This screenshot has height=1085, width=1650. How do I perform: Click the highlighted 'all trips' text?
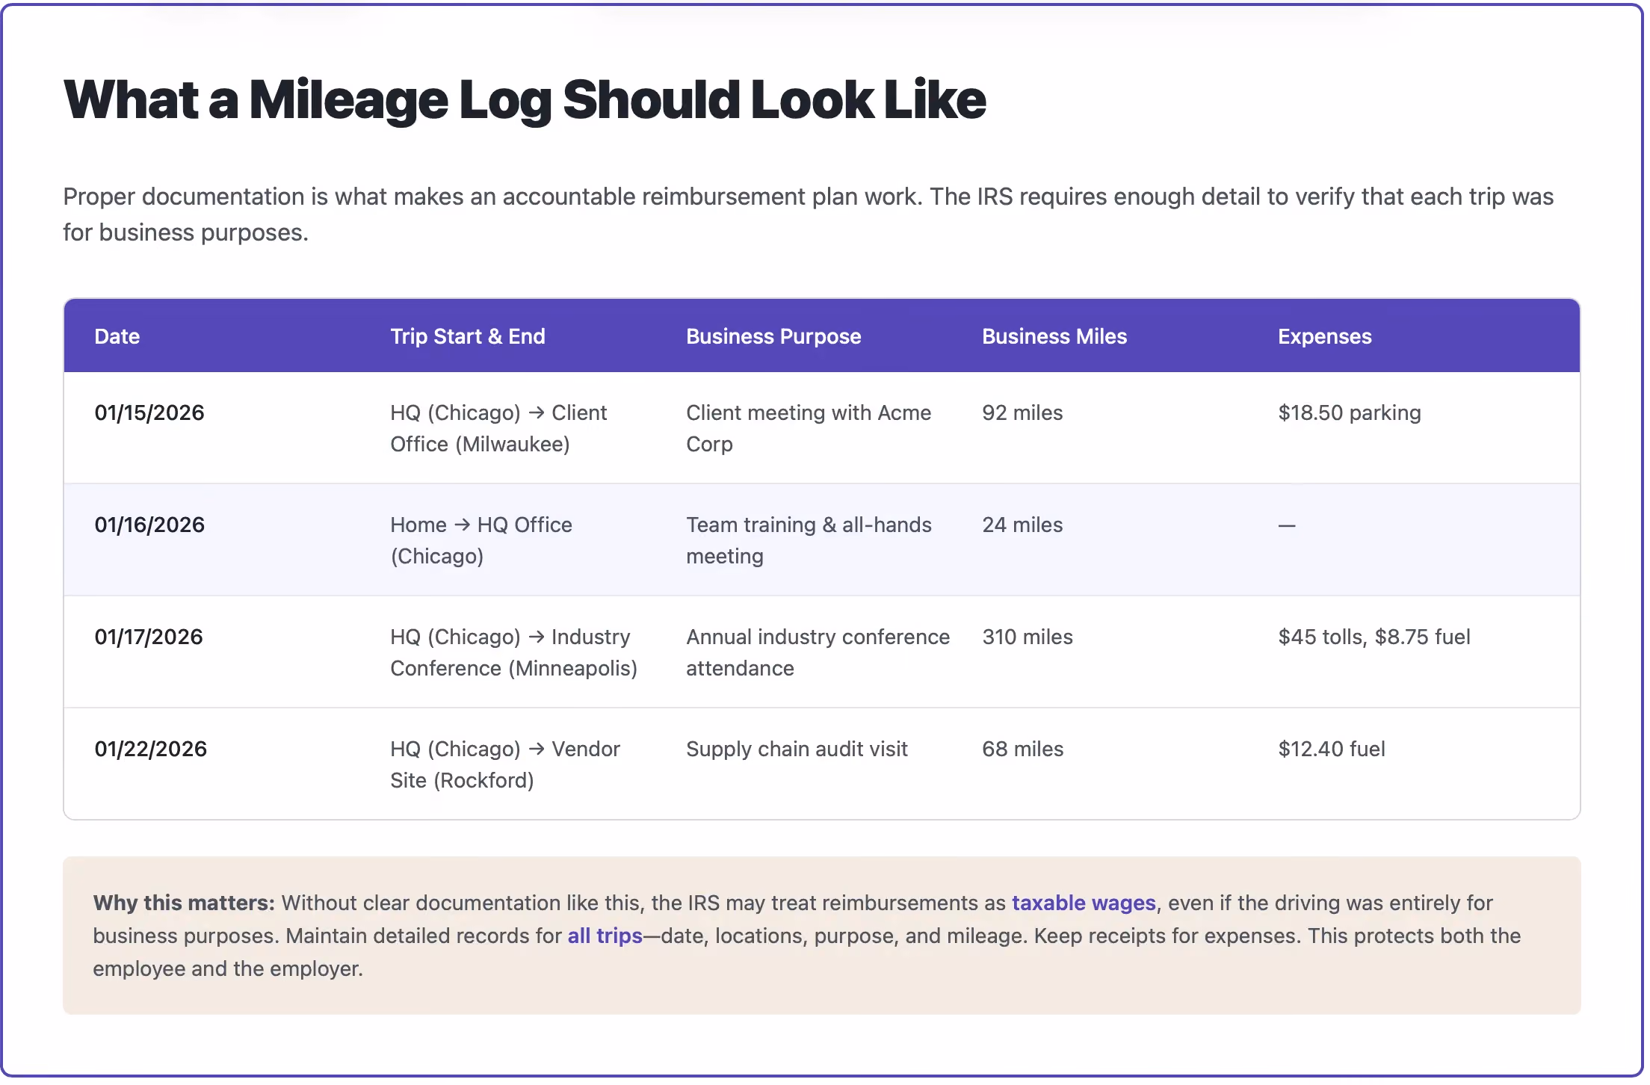(x=605, y=936)
